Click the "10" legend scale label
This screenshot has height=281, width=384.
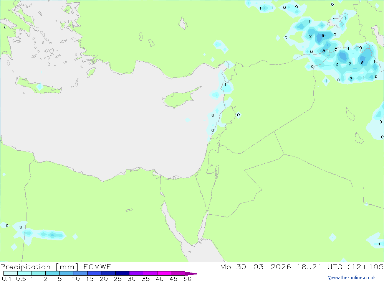[76, 279]
